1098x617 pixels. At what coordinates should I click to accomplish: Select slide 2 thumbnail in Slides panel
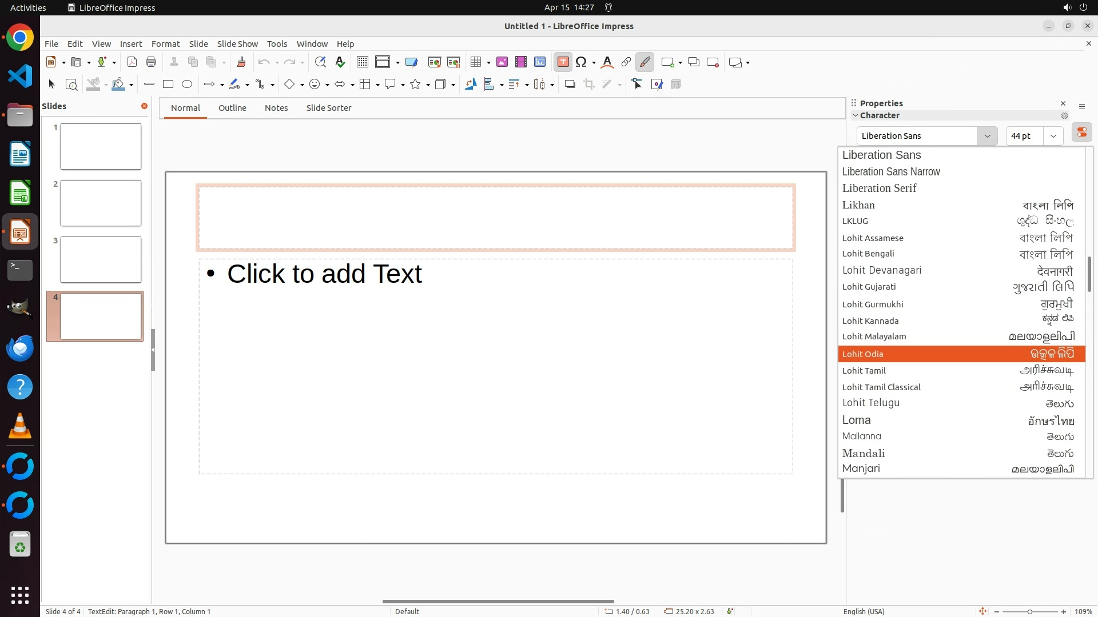[101, 203]
